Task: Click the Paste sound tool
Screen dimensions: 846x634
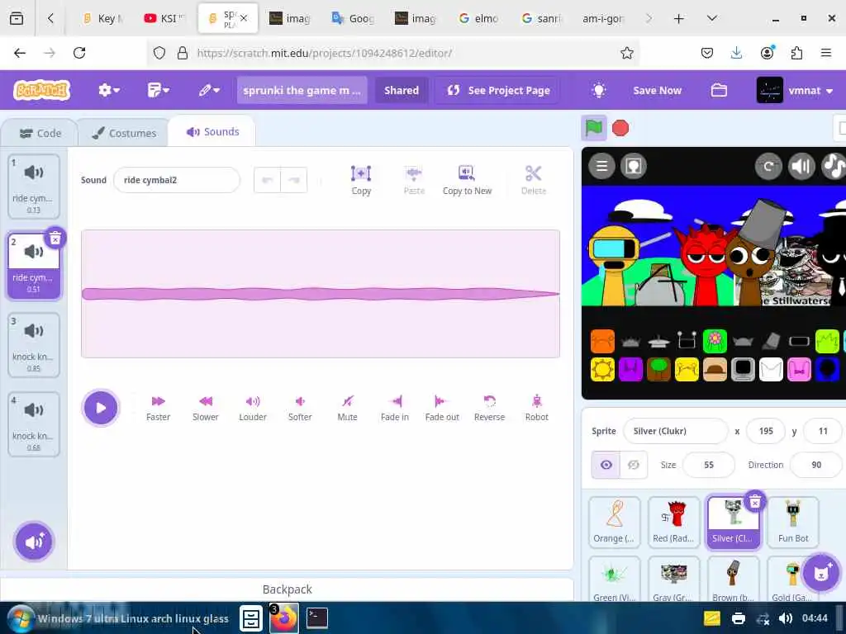Action: pyautogui.click(x=414, y=180)
